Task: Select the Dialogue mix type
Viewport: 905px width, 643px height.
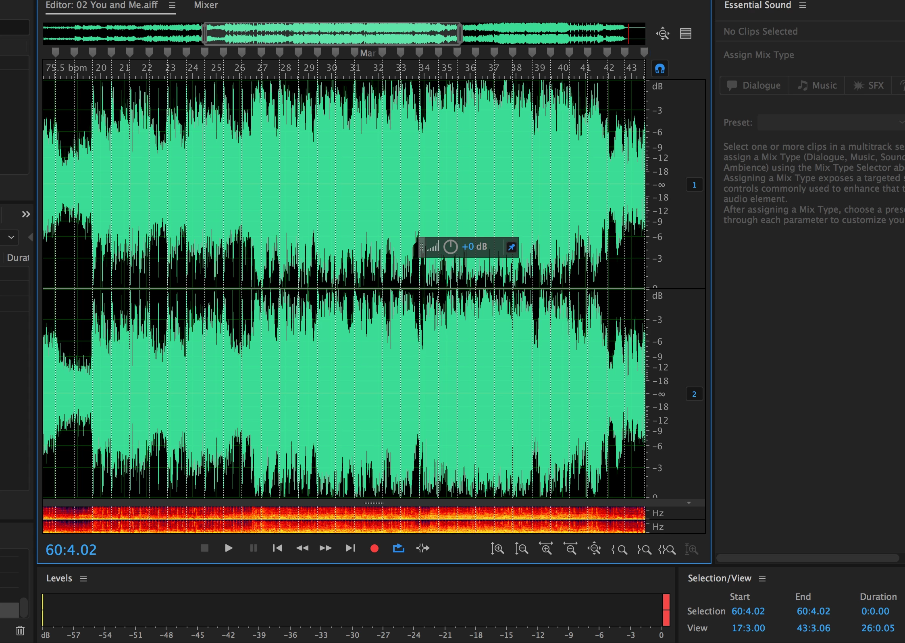Action: [754, 85]
